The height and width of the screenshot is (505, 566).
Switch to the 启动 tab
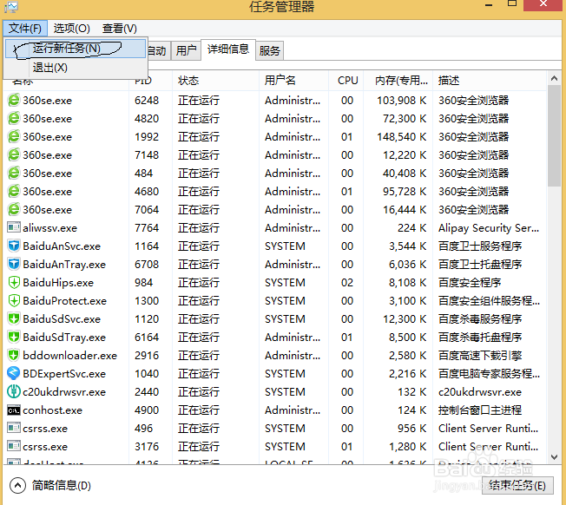coord(159,50)
